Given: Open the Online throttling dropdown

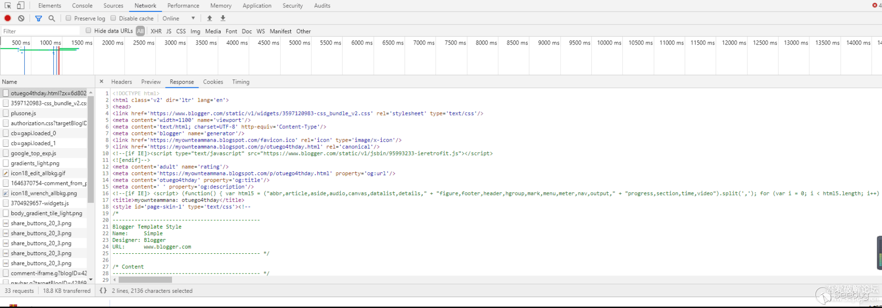Looking at the screenshot, I should [178, 18].
